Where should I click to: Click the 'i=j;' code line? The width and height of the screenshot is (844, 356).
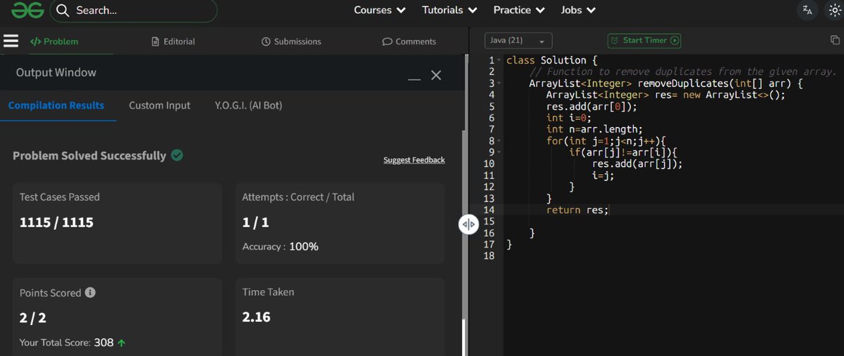click(x=603, y=176)
